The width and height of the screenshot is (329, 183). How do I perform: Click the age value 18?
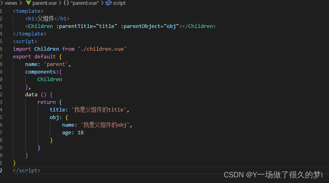click(x=80, y=133)
